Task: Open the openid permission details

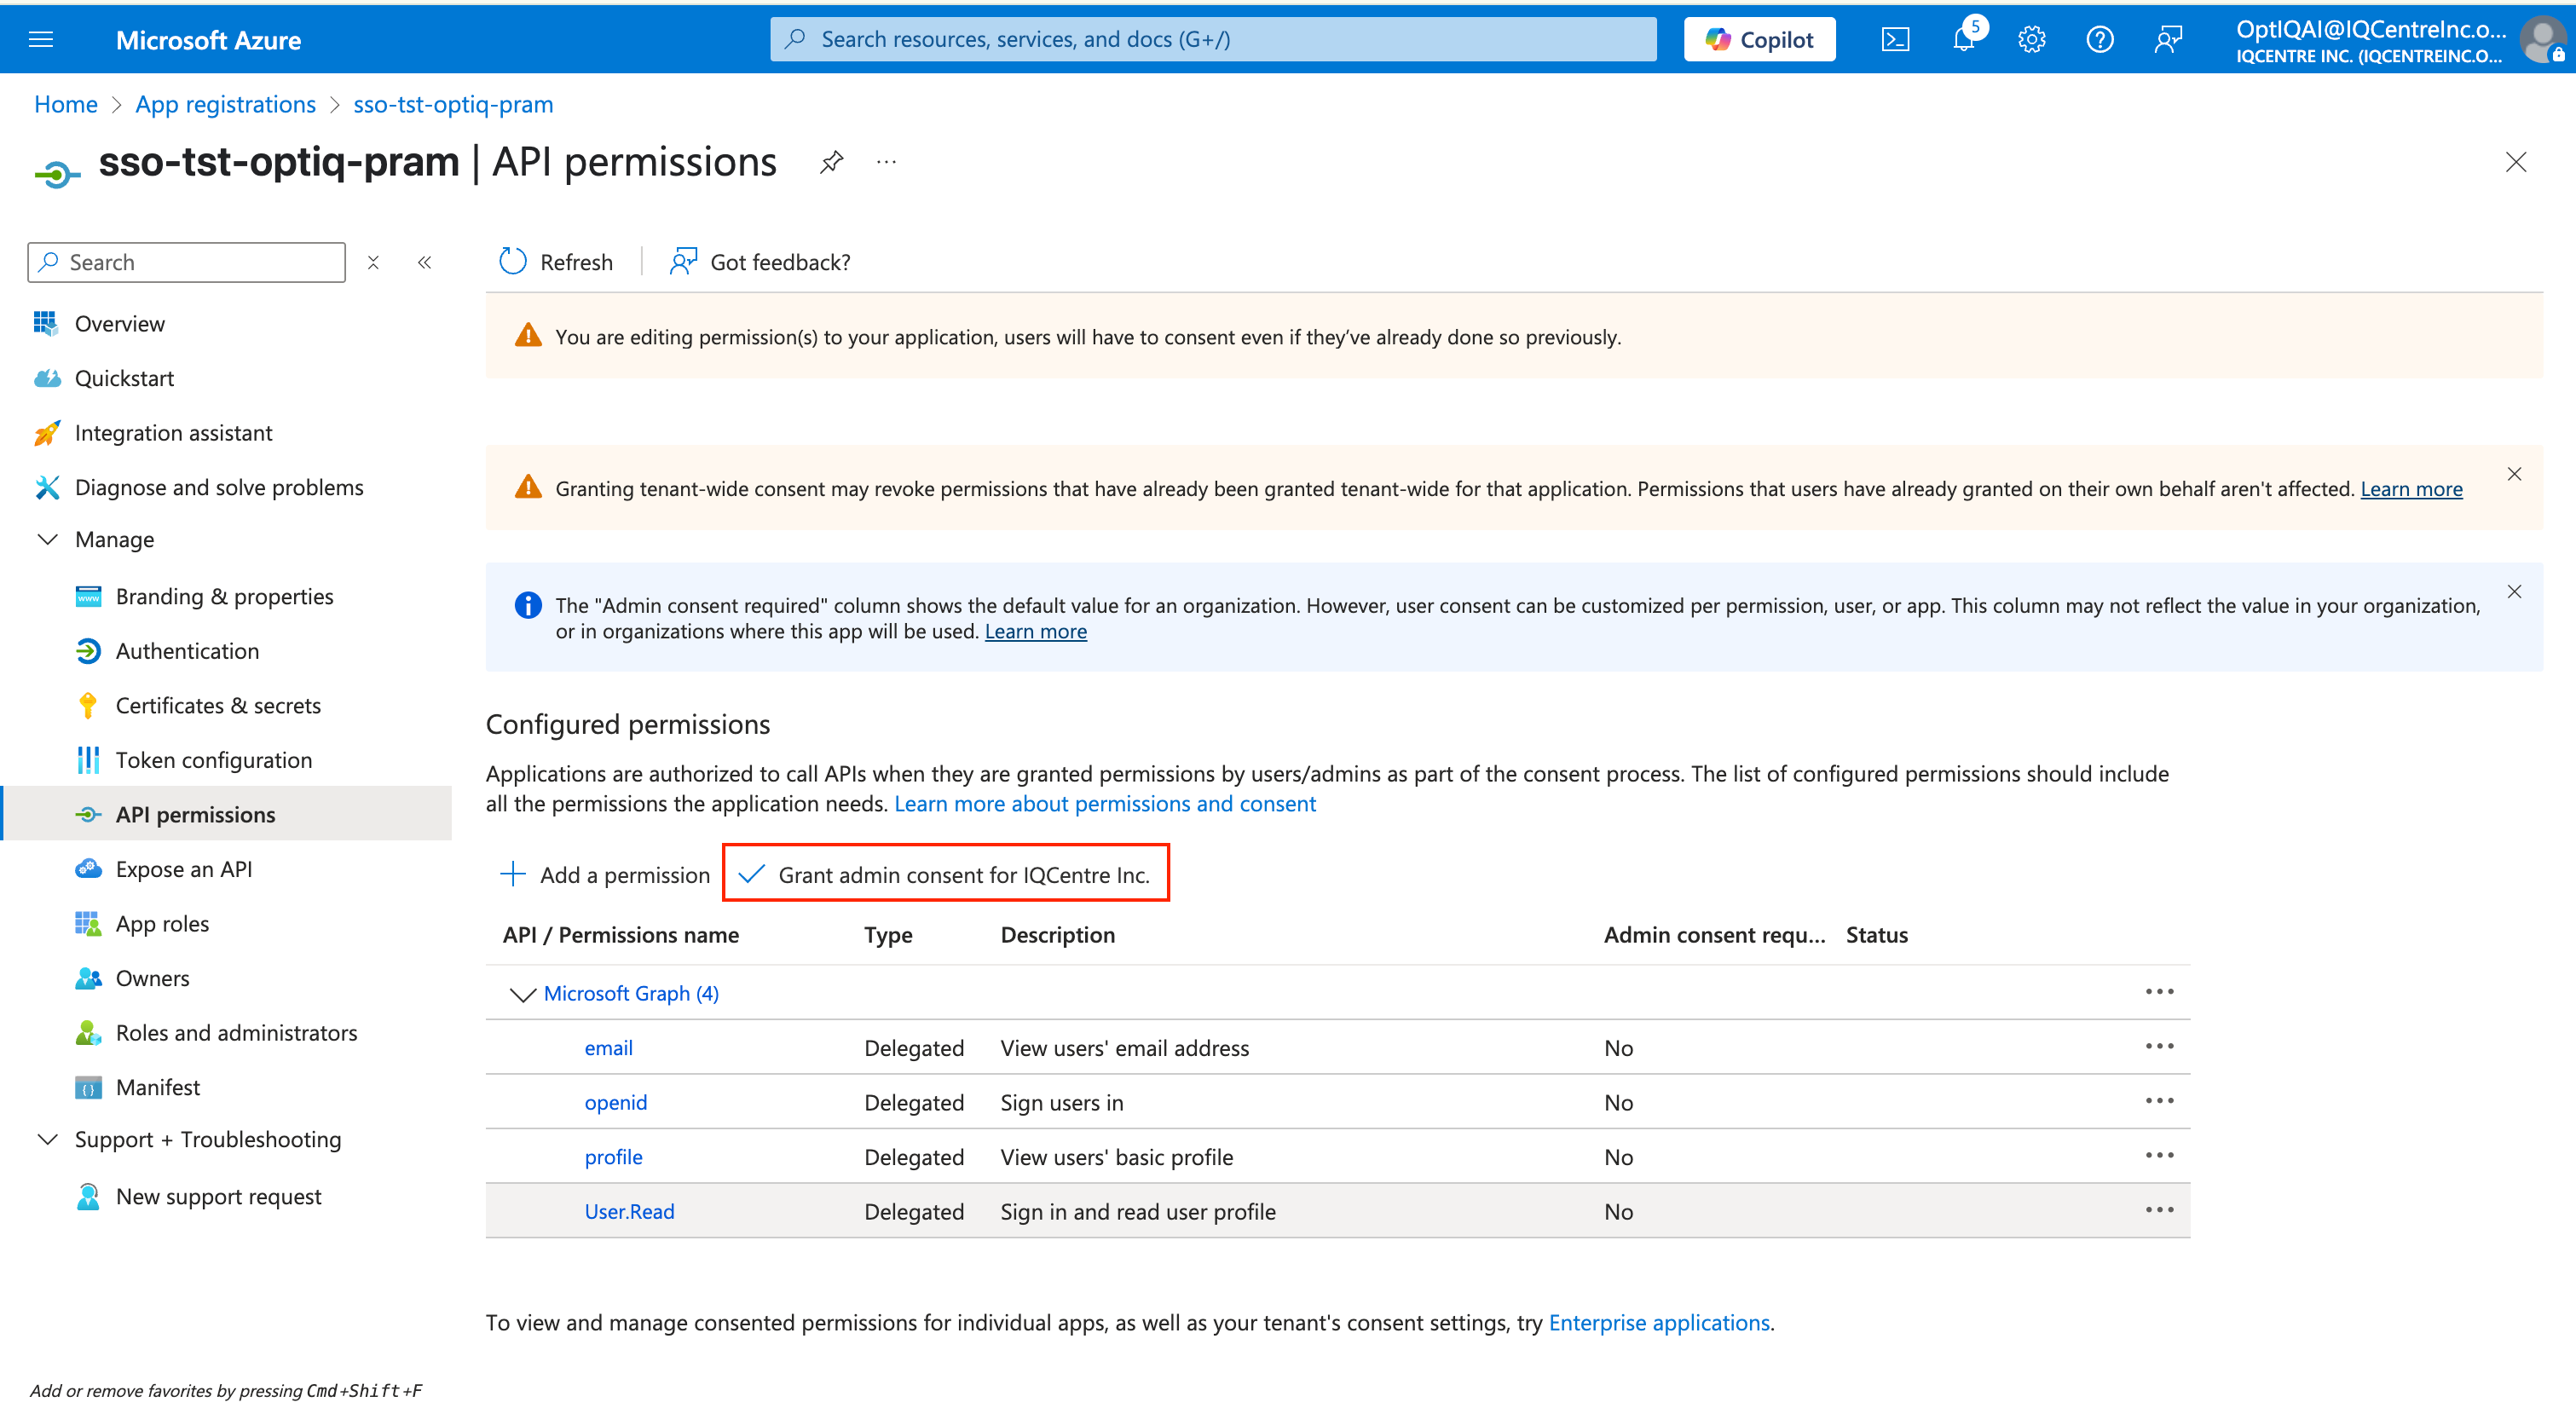Action: click(615, 1102)
